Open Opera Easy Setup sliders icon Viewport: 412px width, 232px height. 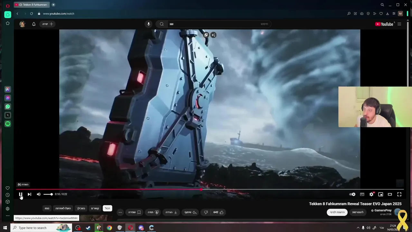(x=394, y=14)
